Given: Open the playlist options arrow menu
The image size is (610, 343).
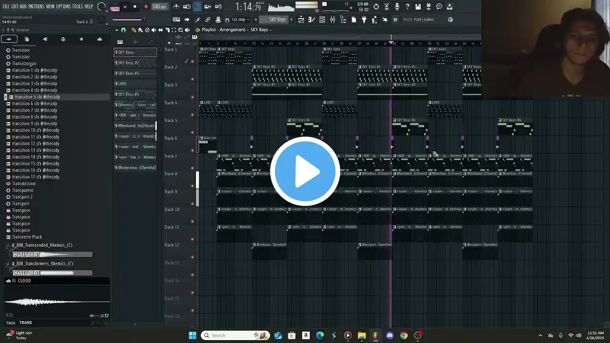Looking at the screenshot, I should click(117, 30).
